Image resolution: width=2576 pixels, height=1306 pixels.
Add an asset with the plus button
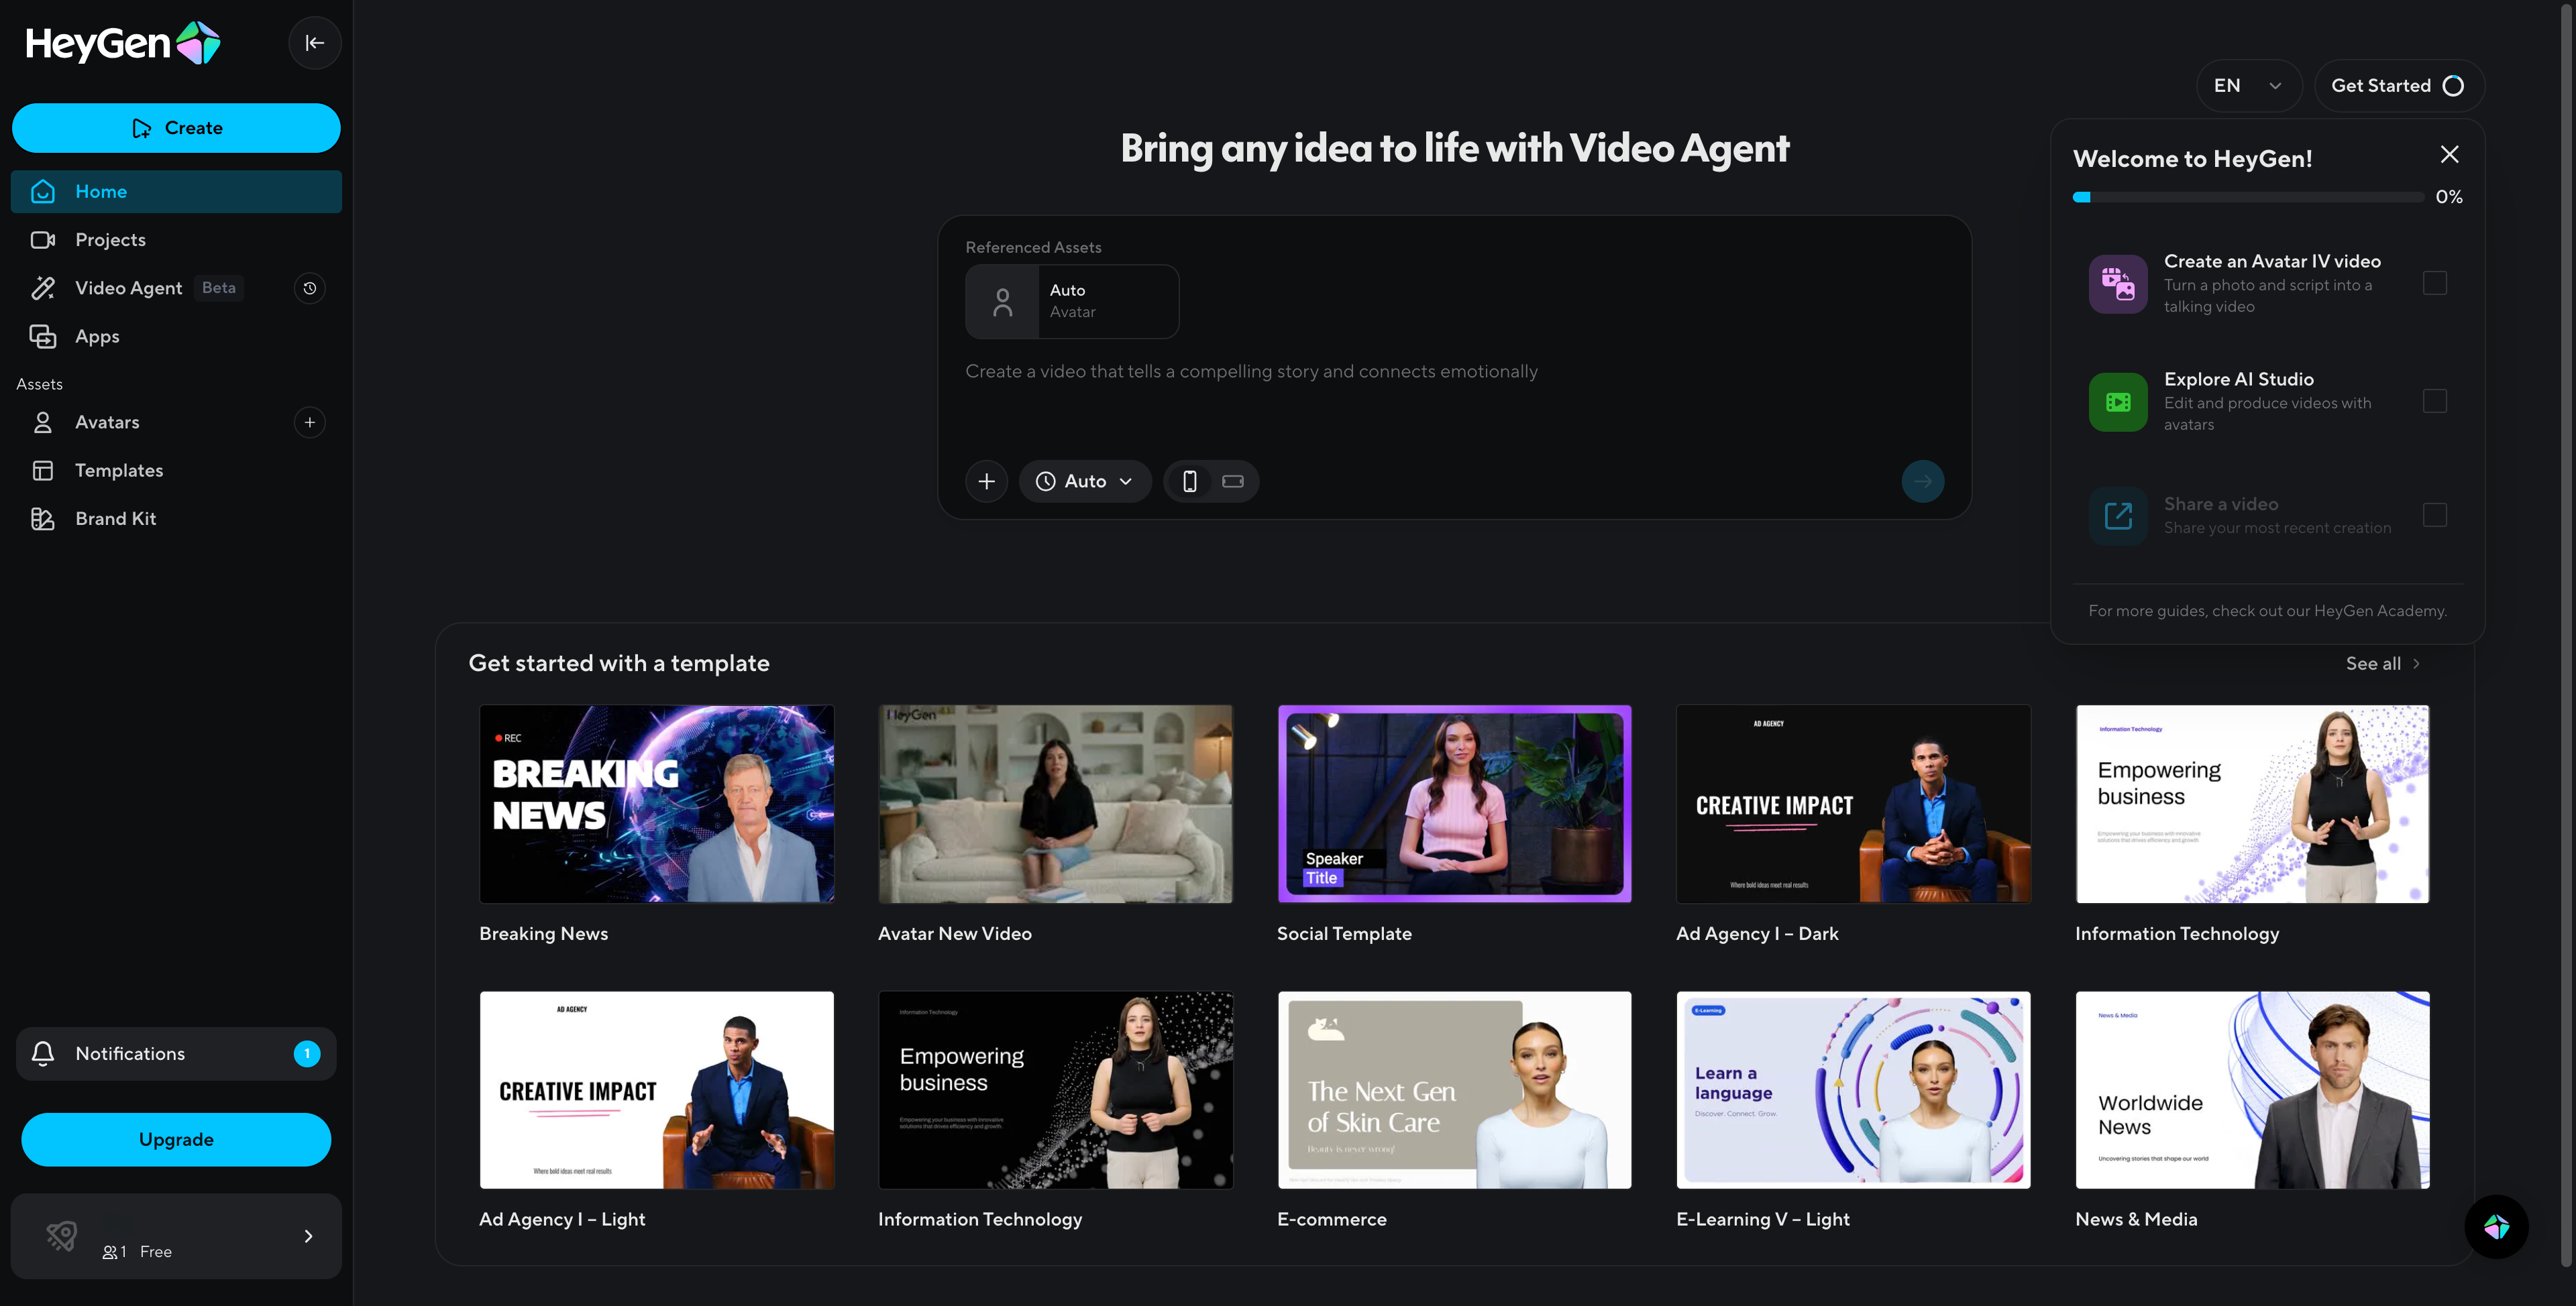pos(986,481)
